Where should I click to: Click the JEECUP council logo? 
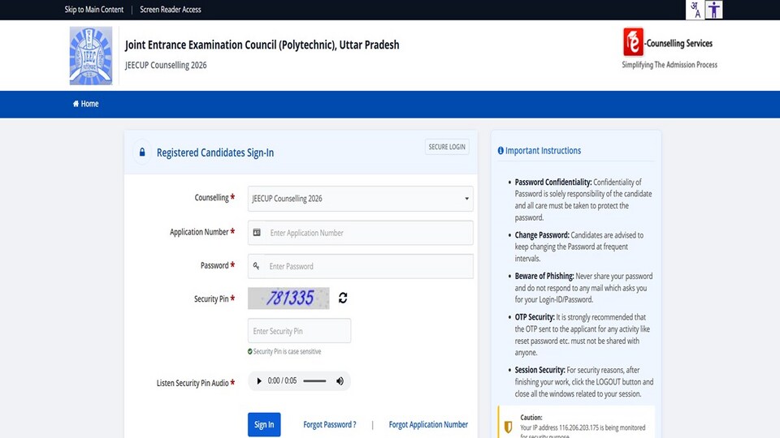pyautogui.click(x=90, y=56)
